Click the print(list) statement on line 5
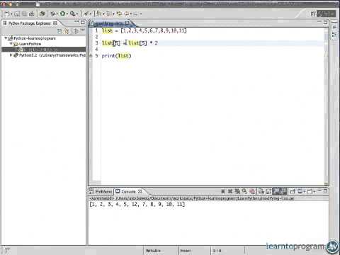 coord(116,56)
